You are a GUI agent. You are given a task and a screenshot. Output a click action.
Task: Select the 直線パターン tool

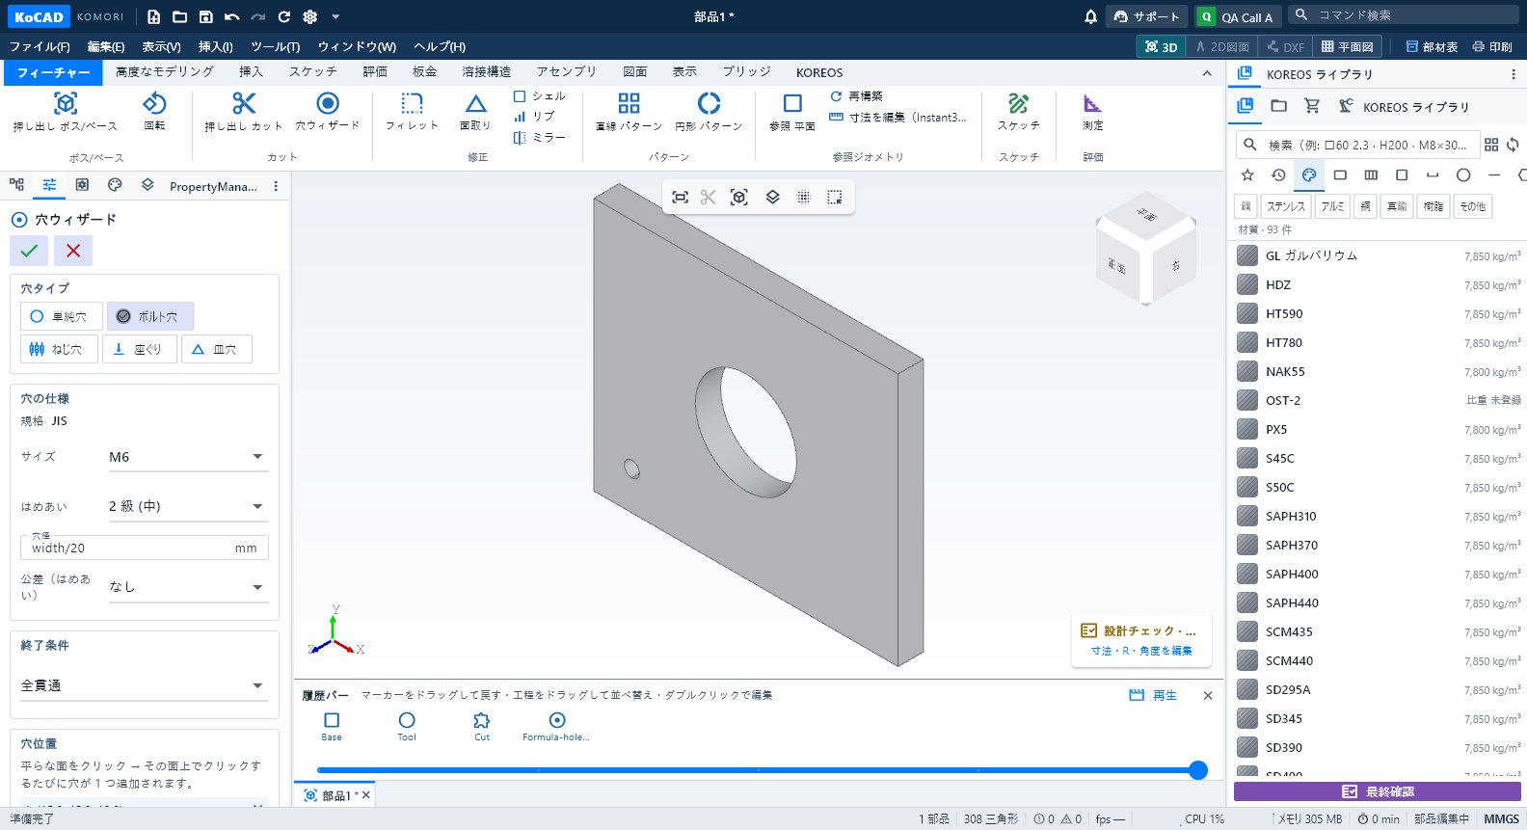point(629,112)
